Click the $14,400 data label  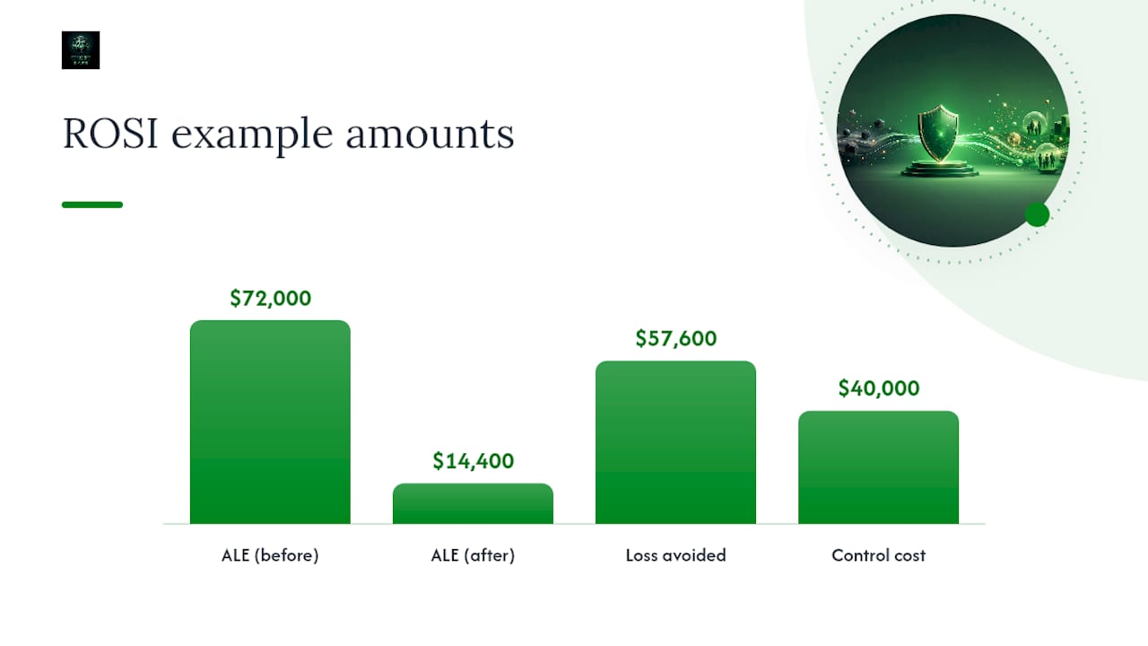tap(473, 461)
